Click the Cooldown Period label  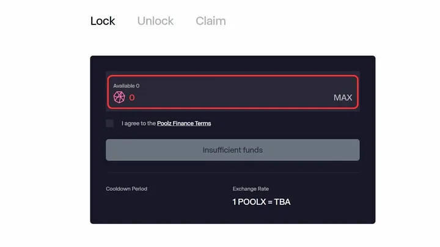[127, 188]
